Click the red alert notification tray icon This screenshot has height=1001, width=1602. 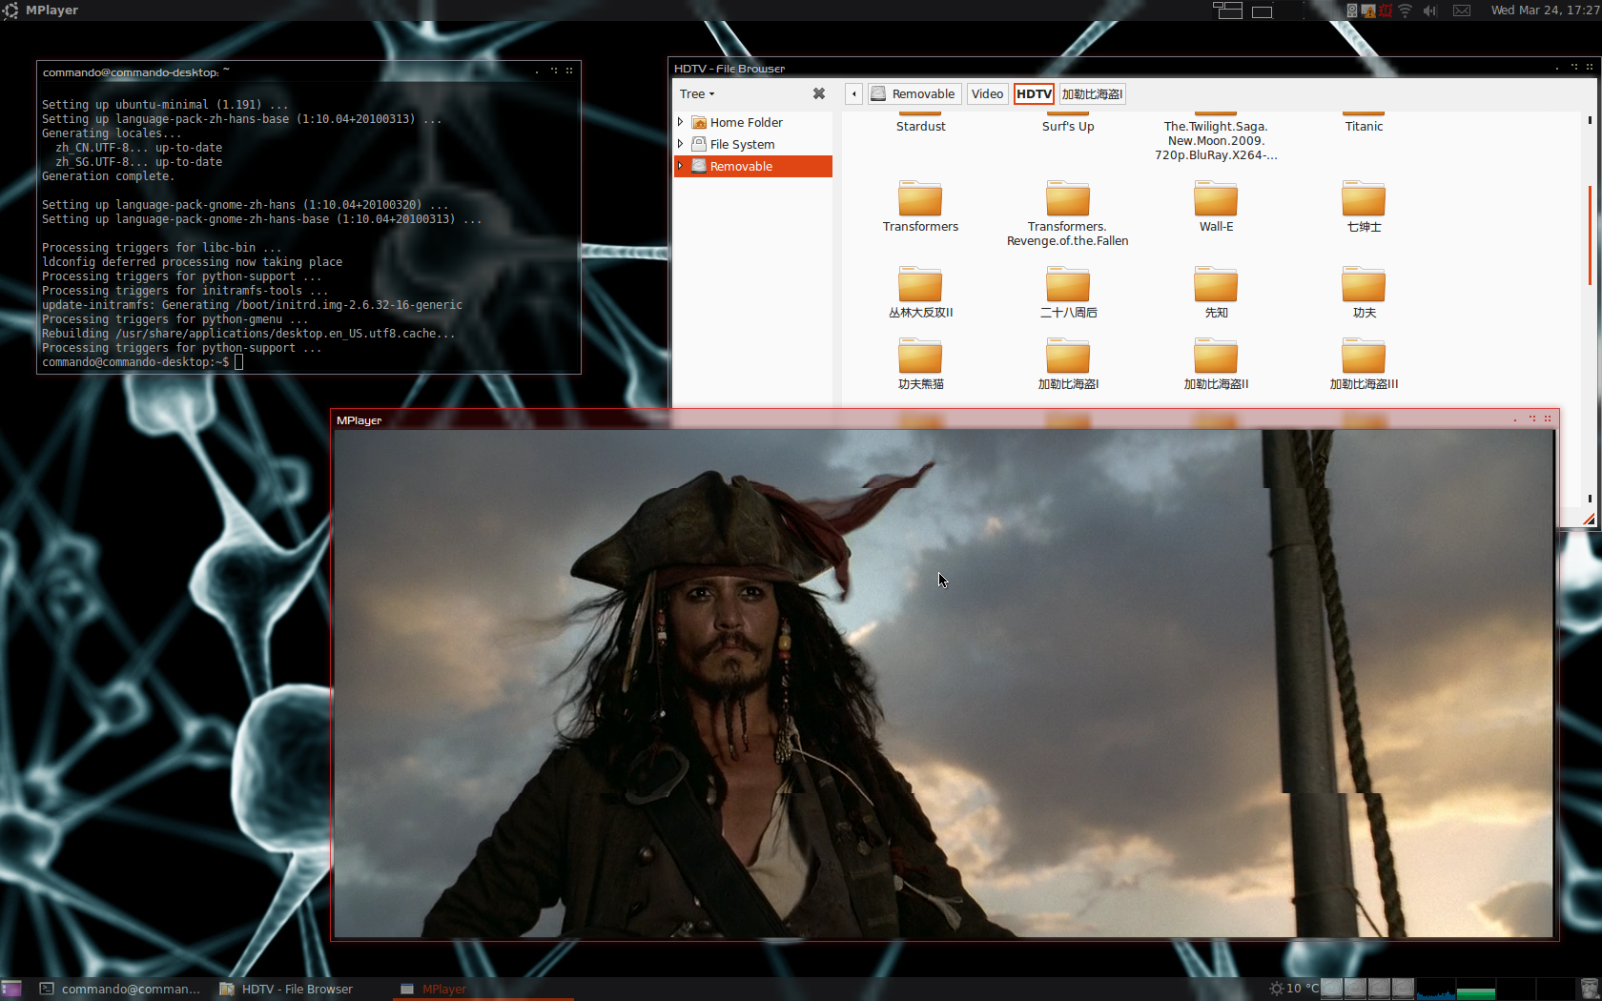(x=1386, y=10)
